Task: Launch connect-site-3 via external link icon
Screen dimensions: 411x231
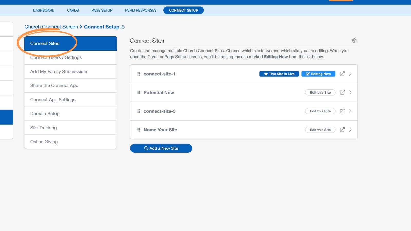Action: click(x=342, y=111)
